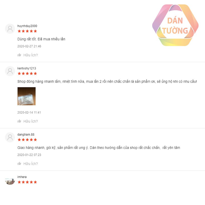Mark huynhduy2000's review as Hữu Ích
Screen dimensions: 205x205
coord(30,55)
